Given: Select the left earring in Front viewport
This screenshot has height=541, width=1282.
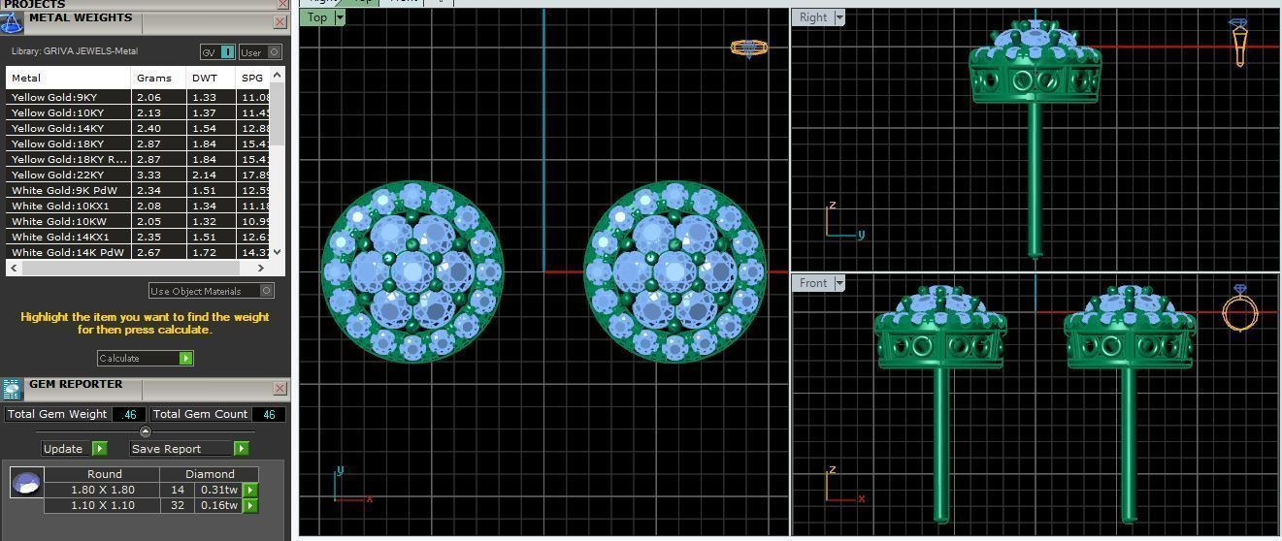Looking at the screenshot, I should (940, 403).
